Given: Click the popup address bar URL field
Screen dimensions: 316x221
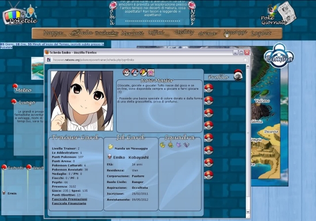Looking at the screenshot, I should tap(147, 60).
